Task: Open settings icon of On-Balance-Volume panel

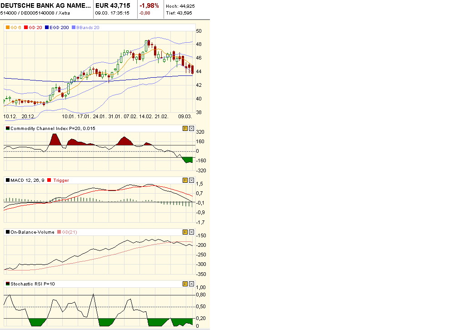Action: (x=185, y=232)
